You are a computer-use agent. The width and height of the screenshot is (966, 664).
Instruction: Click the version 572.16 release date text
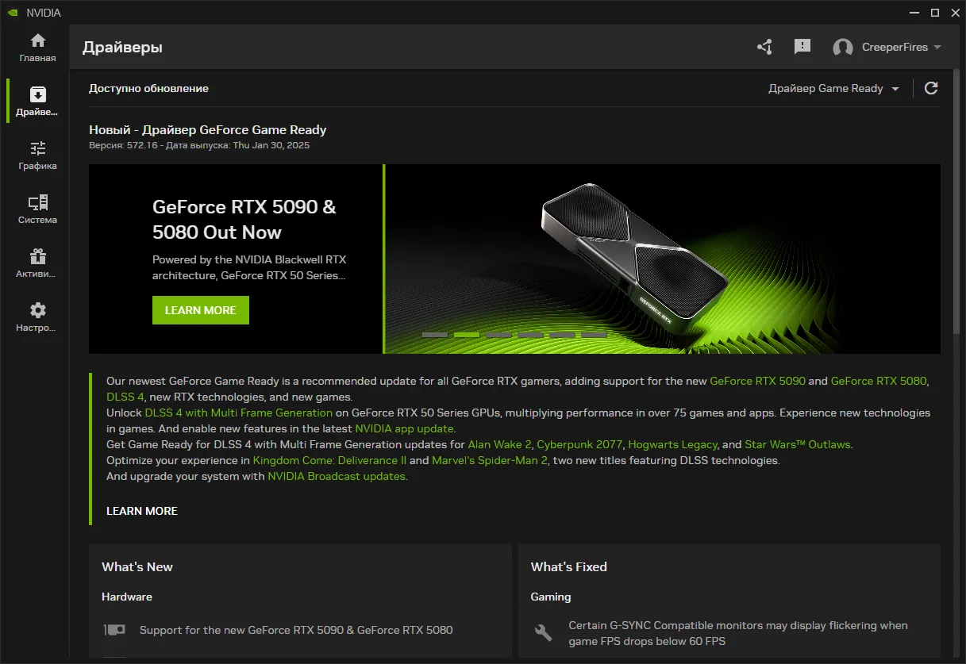(x=199, y=145)
